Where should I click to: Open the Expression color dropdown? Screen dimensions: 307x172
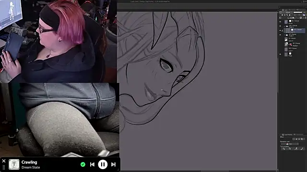click(290, 144)
